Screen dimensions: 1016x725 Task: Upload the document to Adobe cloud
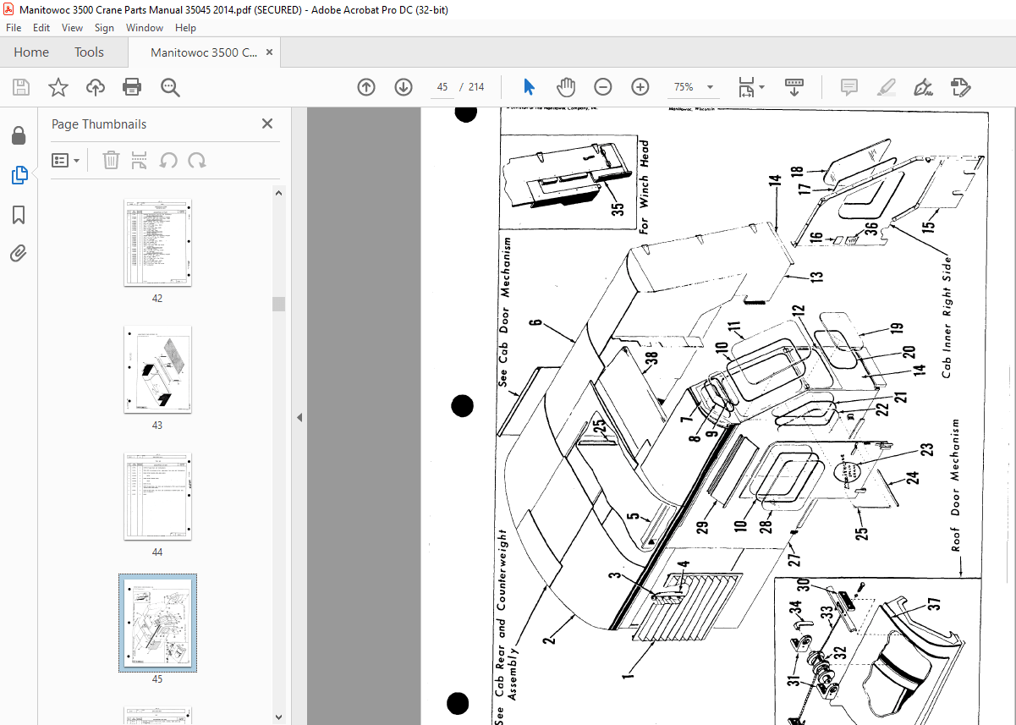pos(95,86)
